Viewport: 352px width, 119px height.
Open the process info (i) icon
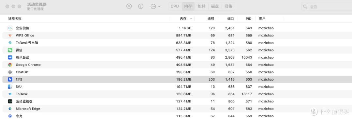tap(141, 6)
